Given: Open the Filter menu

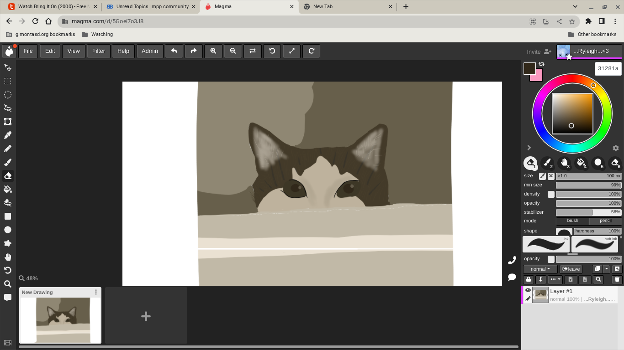Looking at the screenshot, I should (x=99, y=51).
